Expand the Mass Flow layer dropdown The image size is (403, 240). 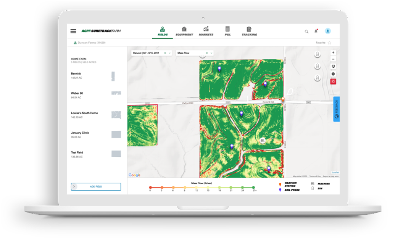(x=211, y=53)
